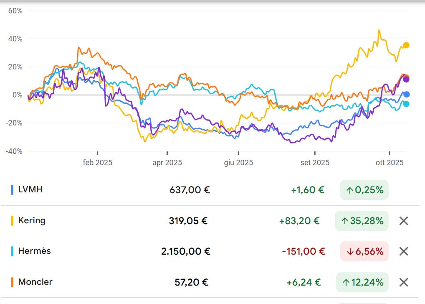
Task: Click the 40% y-axis label
Action: [15, 39]
